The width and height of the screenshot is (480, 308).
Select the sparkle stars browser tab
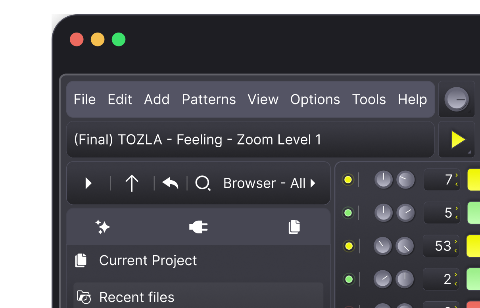click(x=103, y=227)
